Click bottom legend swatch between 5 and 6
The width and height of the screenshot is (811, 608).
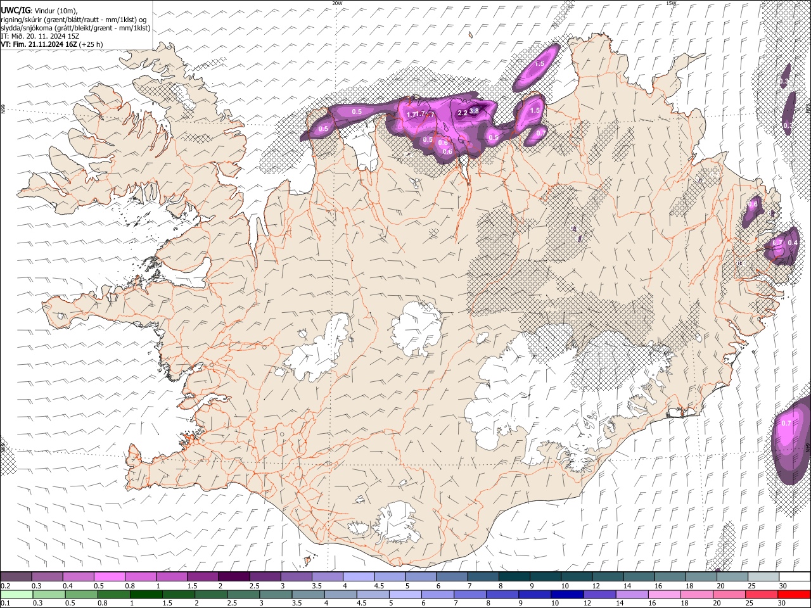click(404, 594)
